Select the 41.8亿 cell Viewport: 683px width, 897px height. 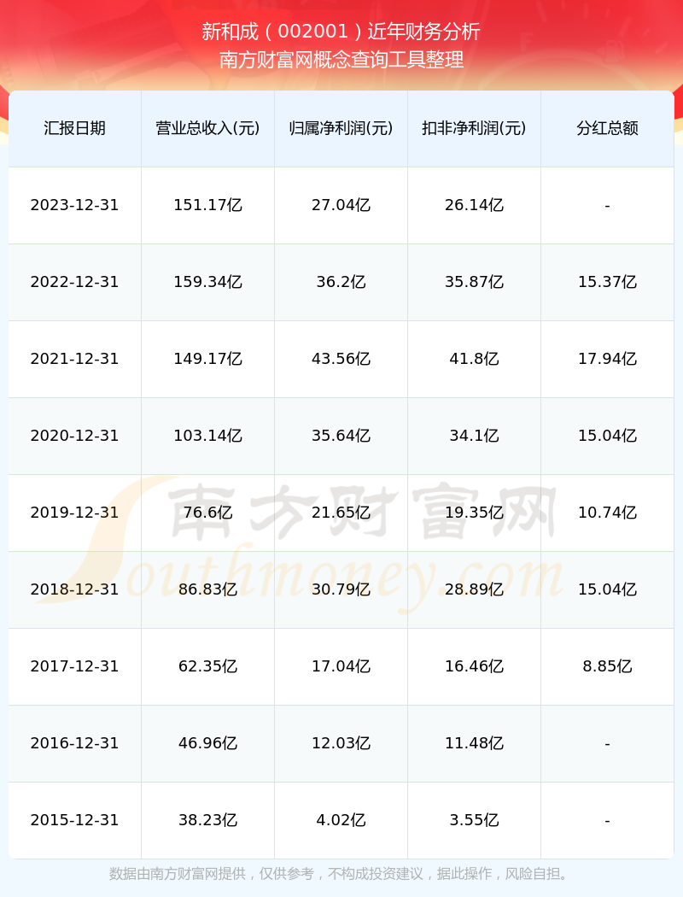pos(475,359)
